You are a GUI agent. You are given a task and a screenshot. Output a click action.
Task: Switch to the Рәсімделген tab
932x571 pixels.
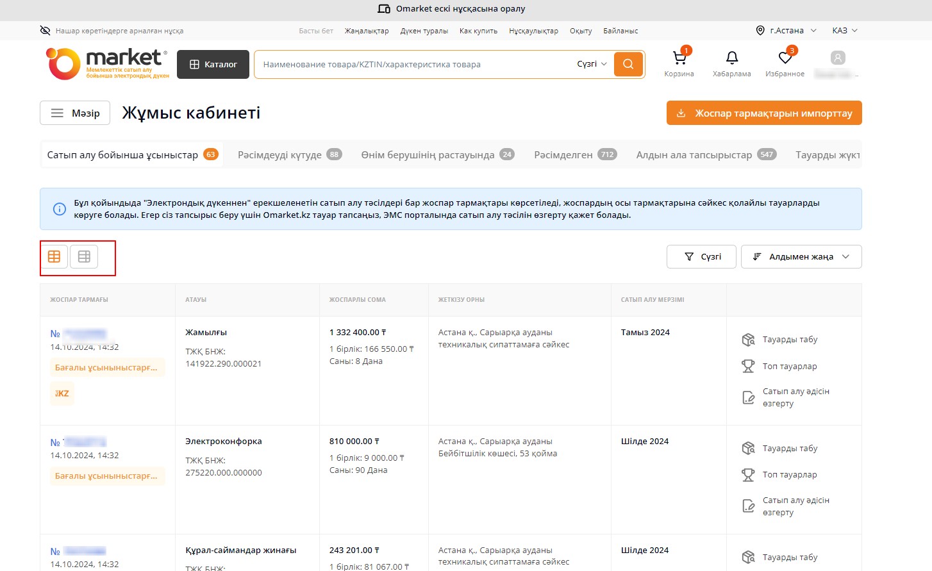tap(574, 155)
